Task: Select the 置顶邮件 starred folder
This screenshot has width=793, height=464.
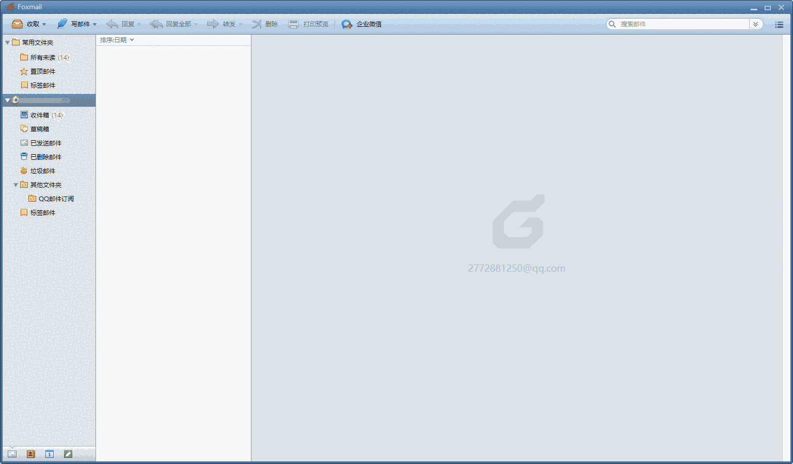Action: click(x=38, y=71)
